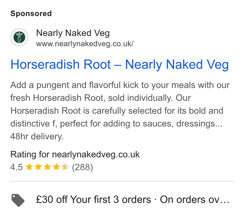Click the first gold rating star
Viewport: 245px width, 219px height.
pos(29,167)
